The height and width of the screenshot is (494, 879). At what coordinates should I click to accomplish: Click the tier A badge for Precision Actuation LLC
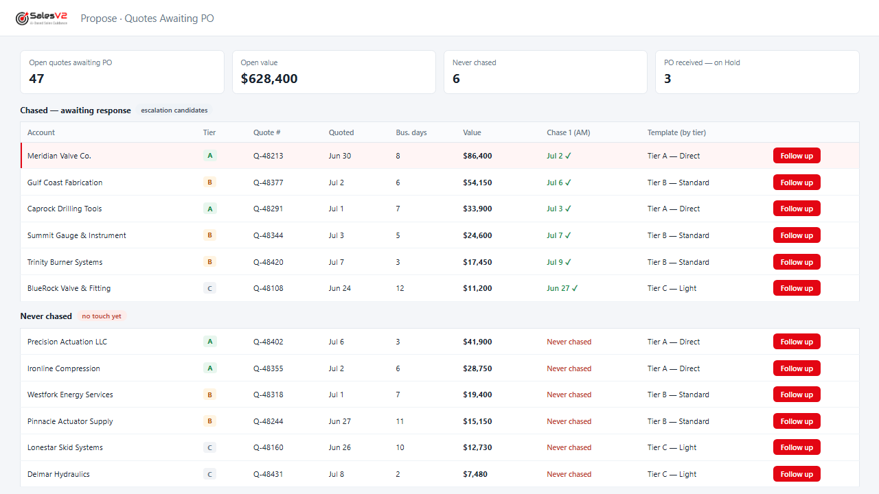(210, 342)
